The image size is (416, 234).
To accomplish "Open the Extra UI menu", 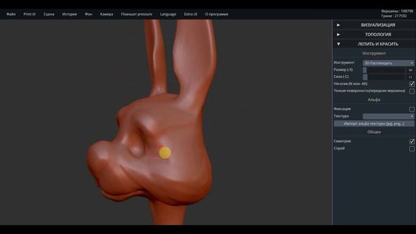I will click(x=190, y=14).
